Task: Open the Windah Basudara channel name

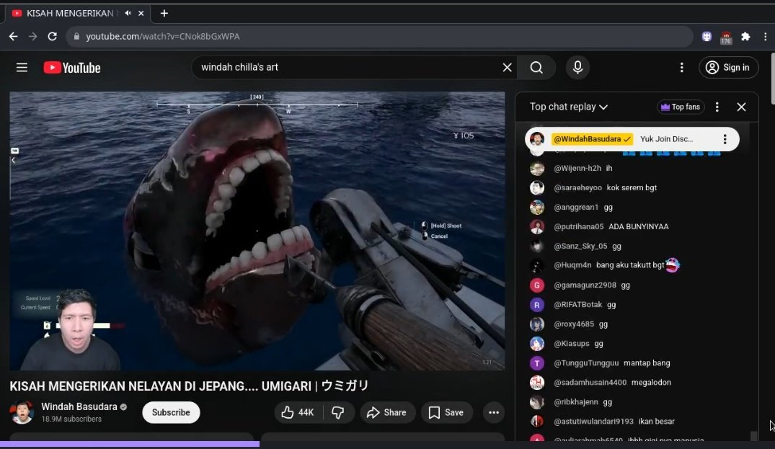Action: [x=79, y=406]
